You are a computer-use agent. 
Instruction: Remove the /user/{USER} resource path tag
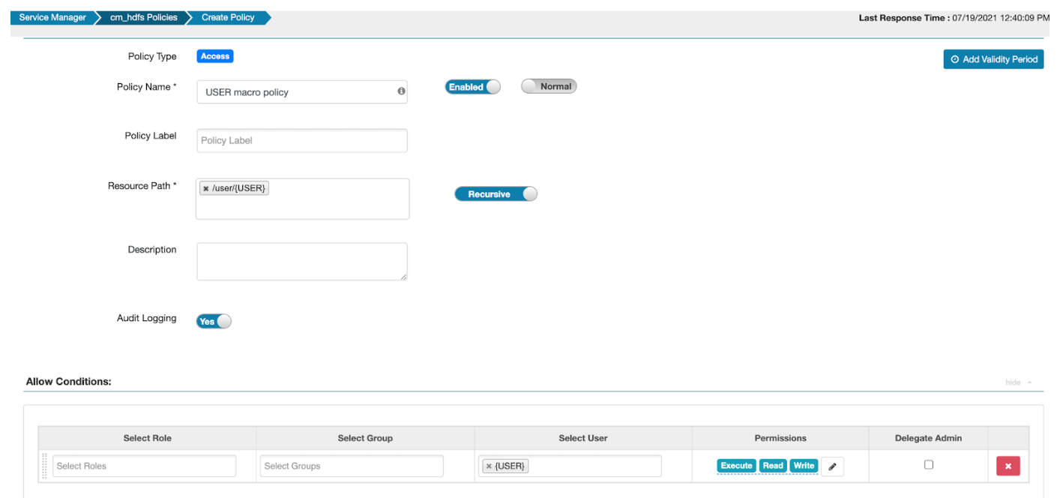point(206,189)
